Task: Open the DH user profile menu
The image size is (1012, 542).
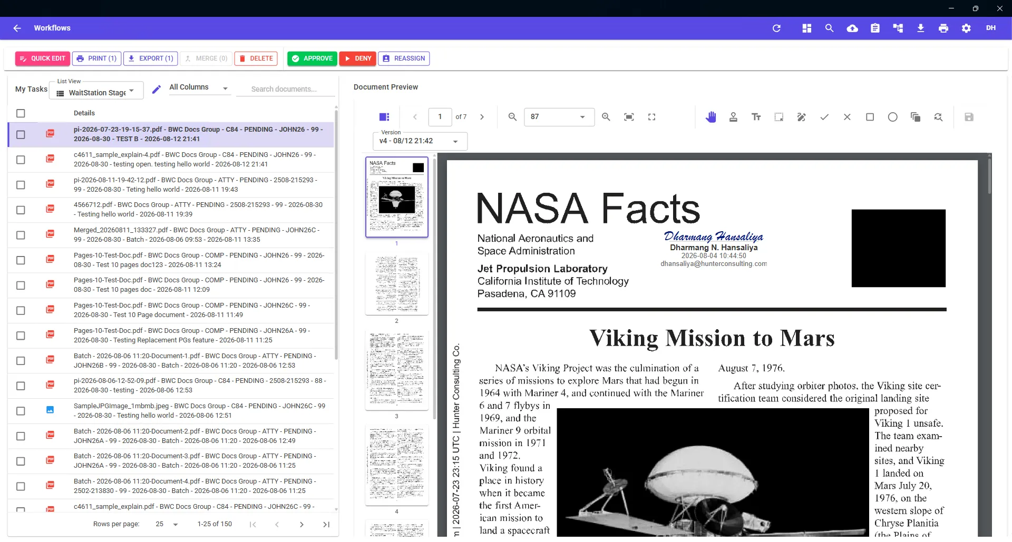Action: click(x=991, y=28)
